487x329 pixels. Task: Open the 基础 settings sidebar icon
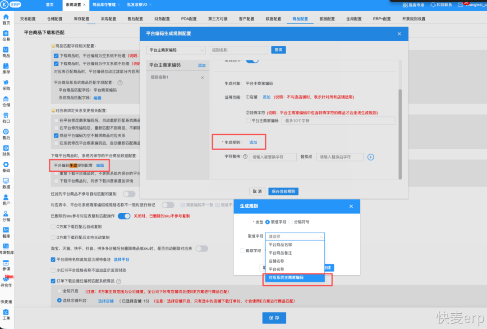6,164
